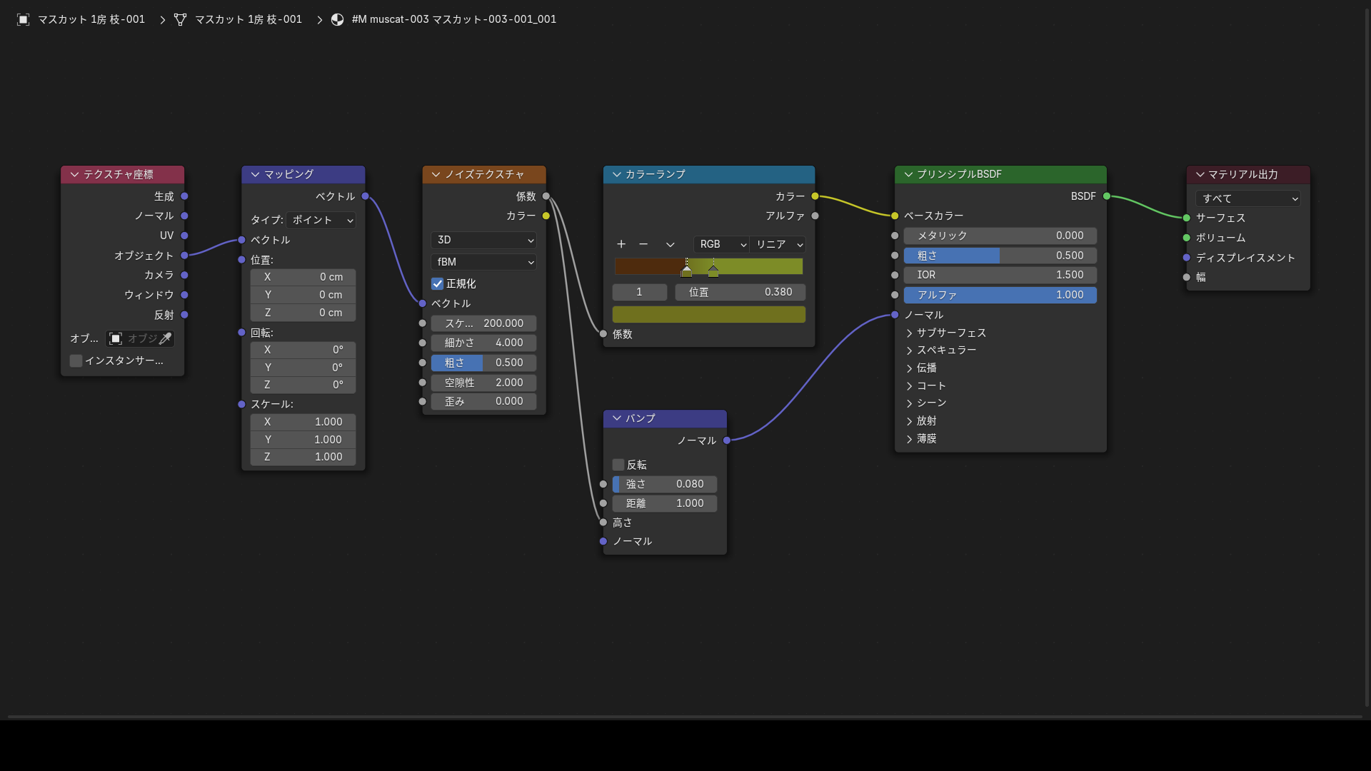The width and height of the screenshot is (1371, 771).
Task: Add a color stop with plus icon
Action: click(x=621, y=244)
